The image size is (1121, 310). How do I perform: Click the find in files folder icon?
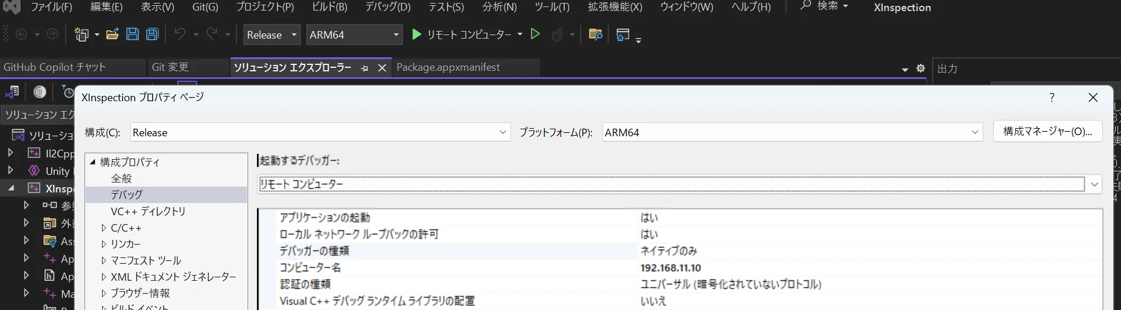595,35
